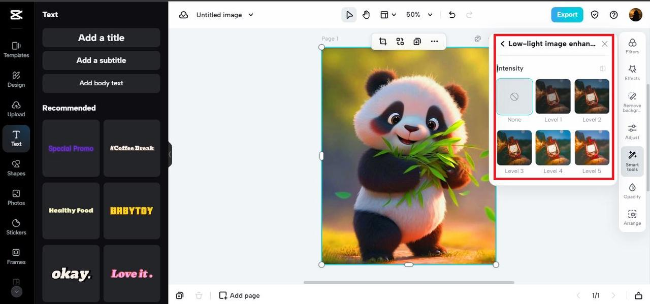Undo the last action
The width and height of the screenshot is (650, 304).
point(452,15)
